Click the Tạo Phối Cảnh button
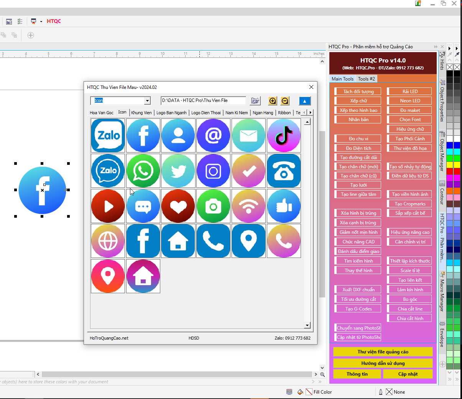Screen dimensions: 462x399 click(x=410, y=139)
